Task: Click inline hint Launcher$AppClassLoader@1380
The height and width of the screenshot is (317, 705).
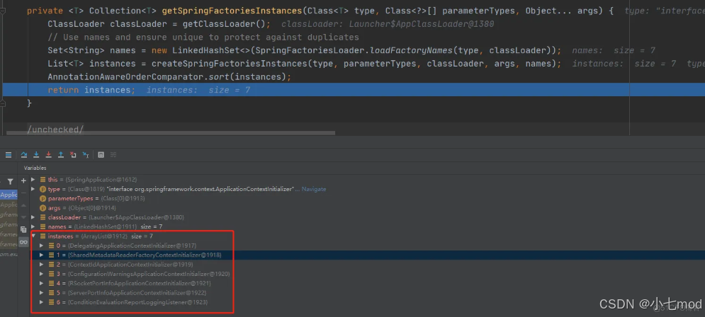Action: tap(422, 24)
